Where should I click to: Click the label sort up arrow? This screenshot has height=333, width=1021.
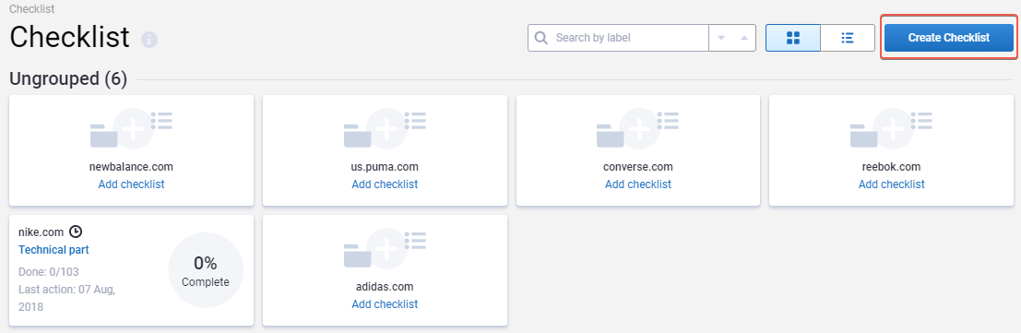[743, 38]
